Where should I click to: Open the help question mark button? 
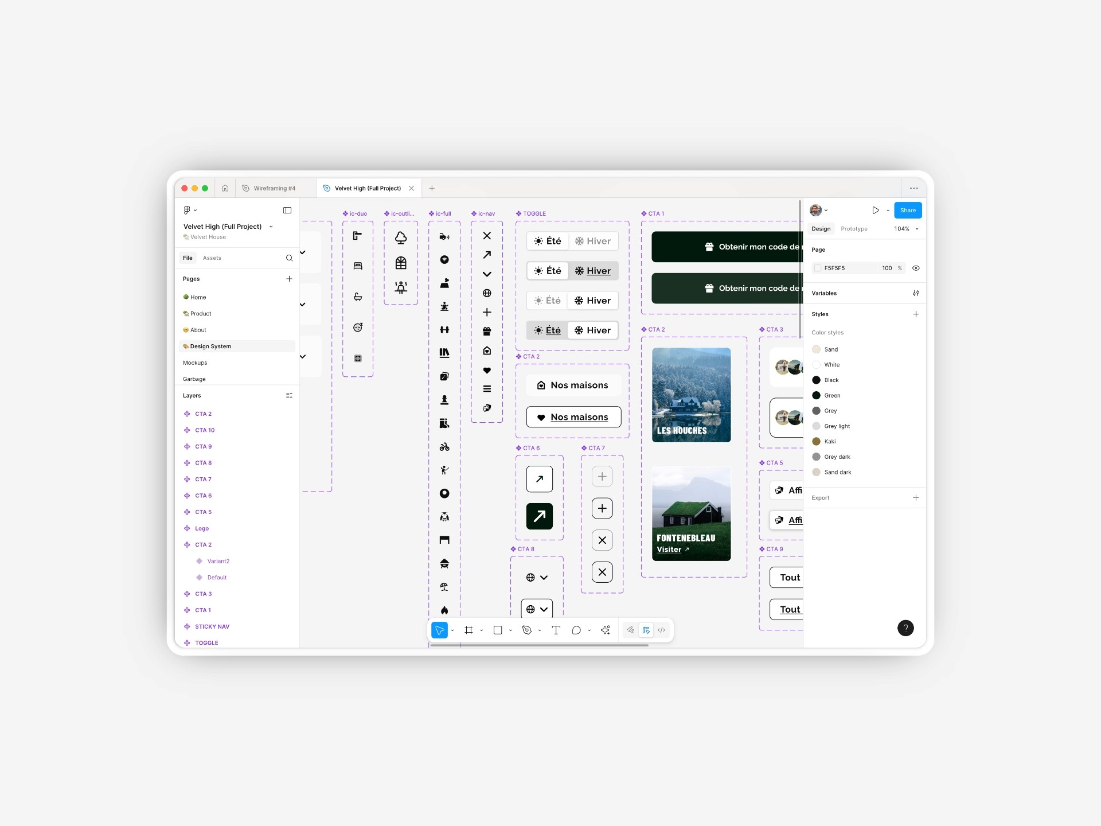click(x=905, y=628)
